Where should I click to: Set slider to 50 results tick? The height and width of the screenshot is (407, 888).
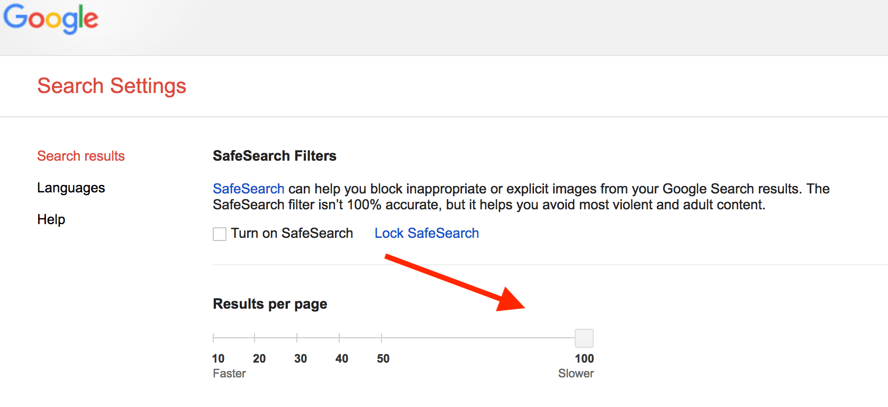click(x=382, y=338)
